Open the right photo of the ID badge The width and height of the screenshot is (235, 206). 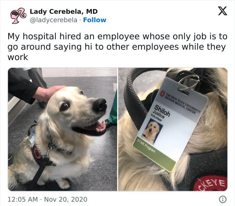tap(173, 129)
